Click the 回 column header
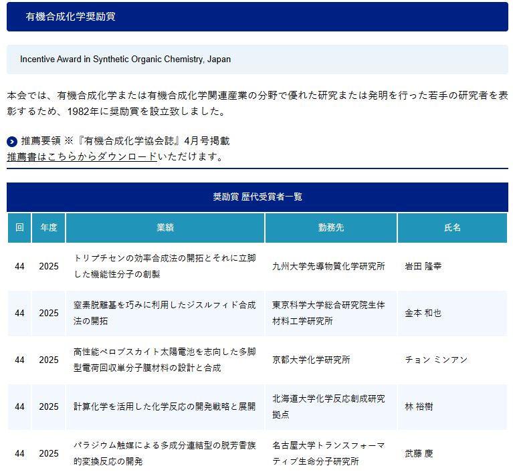 click(x=19, y=227)
